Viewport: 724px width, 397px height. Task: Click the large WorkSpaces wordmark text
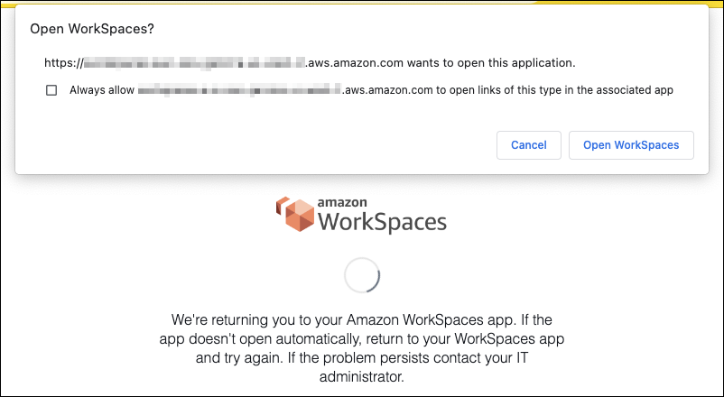(x=382, y=221)
